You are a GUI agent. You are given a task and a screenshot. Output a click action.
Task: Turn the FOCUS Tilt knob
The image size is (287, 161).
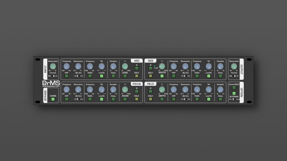tap(102, 89)
